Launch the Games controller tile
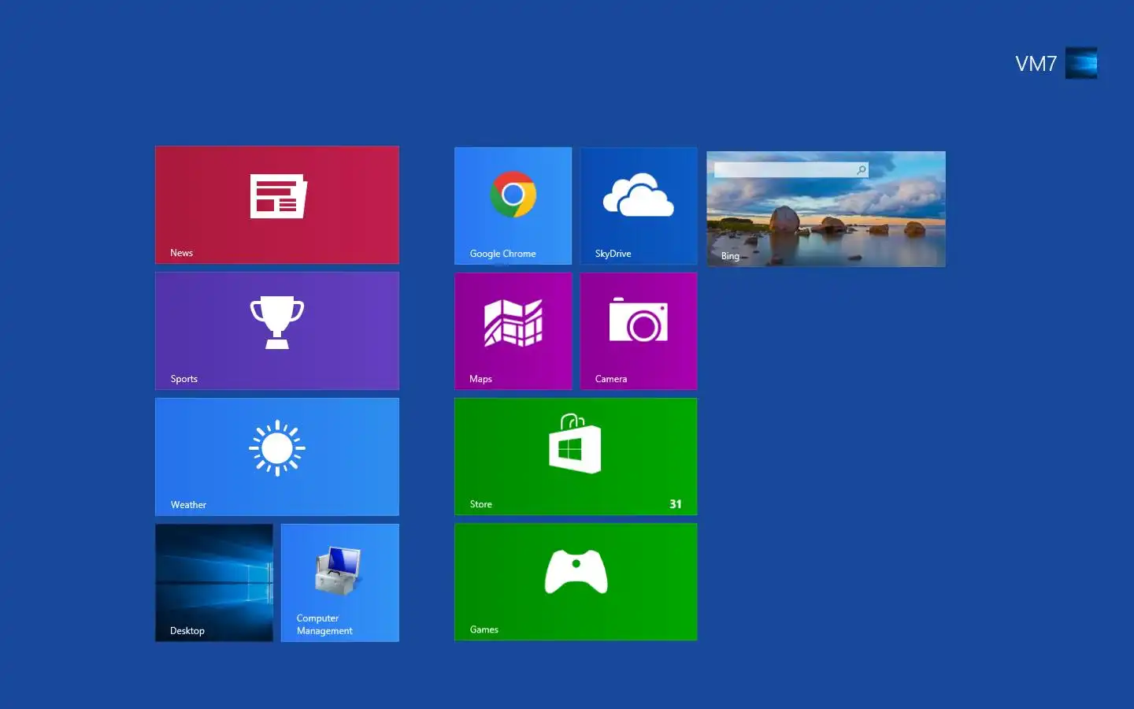 point(576,582)
